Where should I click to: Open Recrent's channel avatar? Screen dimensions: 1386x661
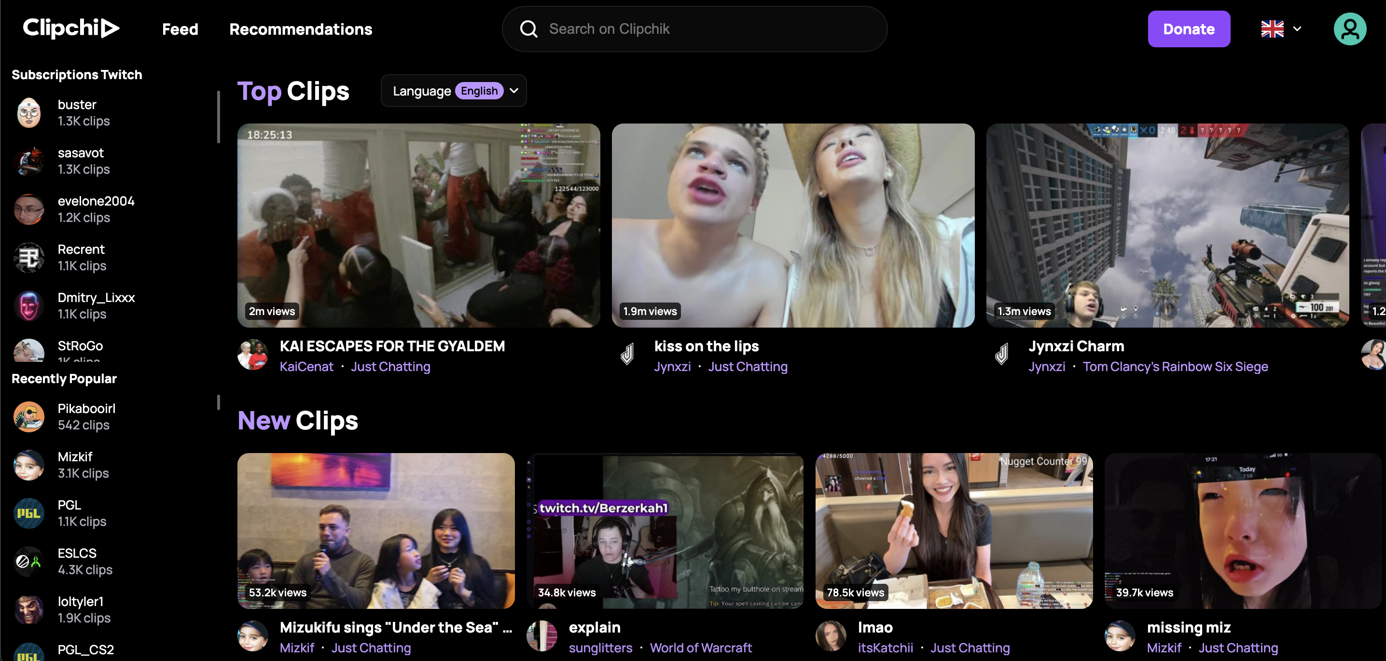(28, 258)
